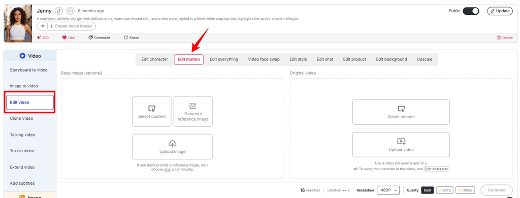Click the 'Base image (optional)' label
The width and height of the screenshot is (520, 198).
click(x=82, y=73)
